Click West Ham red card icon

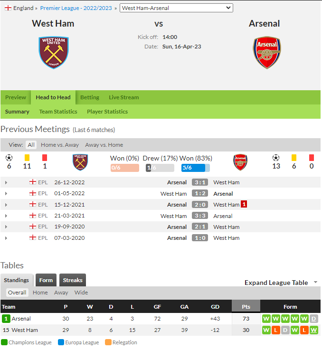click(x=45, y=158)
